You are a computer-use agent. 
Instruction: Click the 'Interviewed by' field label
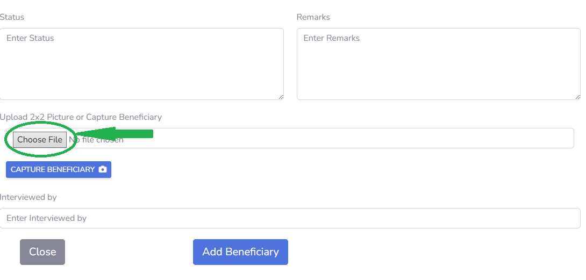[x=28, y=197]
